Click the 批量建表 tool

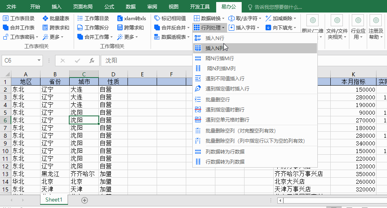56,19
